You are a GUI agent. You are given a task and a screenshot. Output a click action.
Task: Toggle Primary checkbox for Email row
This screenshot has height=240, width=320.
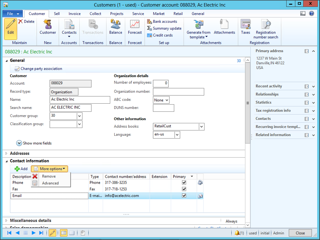point(184,196)
